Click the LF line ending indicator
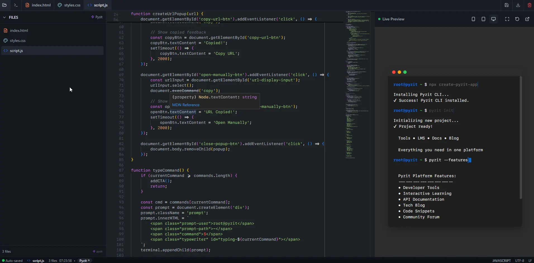This screenshot has width=534, height=263. [x=530, y=260]
